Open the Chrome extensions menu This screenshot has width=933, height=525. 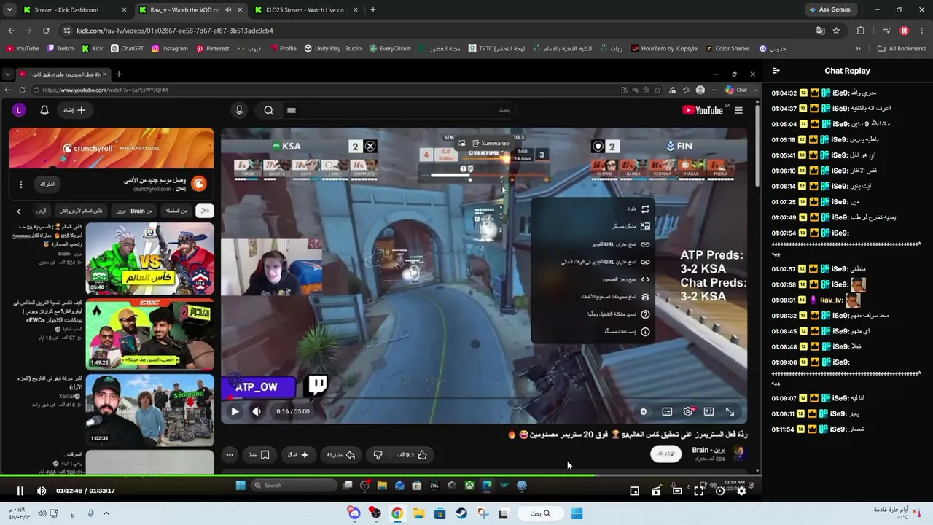coord(861,31)
